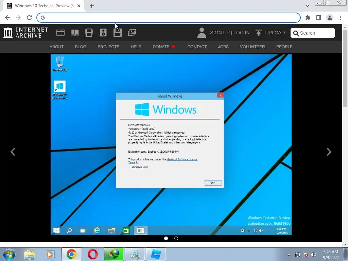Screen dimensions: 348x261
Task: Click the network tray icon
Action: click(297, 255)
